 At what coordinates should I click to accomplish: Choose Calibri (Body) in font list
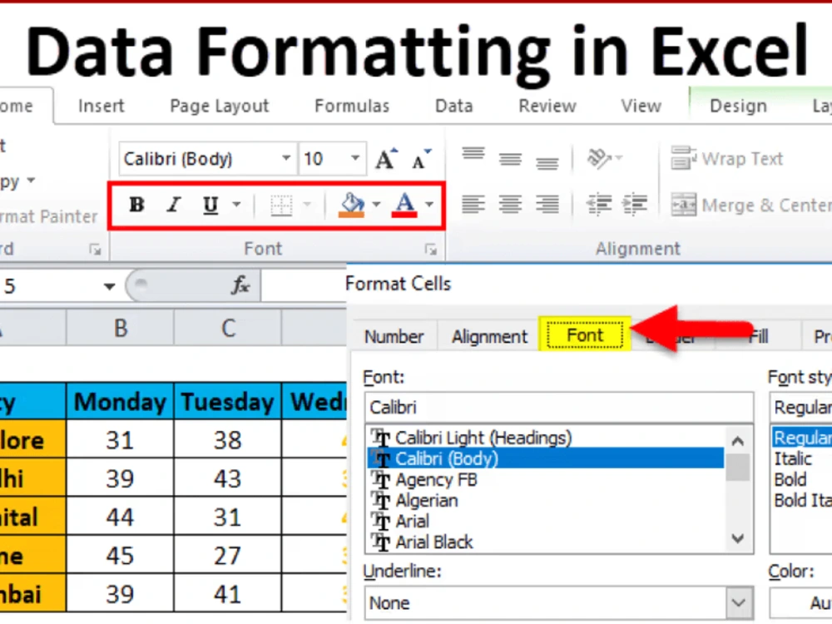point(546,458)
